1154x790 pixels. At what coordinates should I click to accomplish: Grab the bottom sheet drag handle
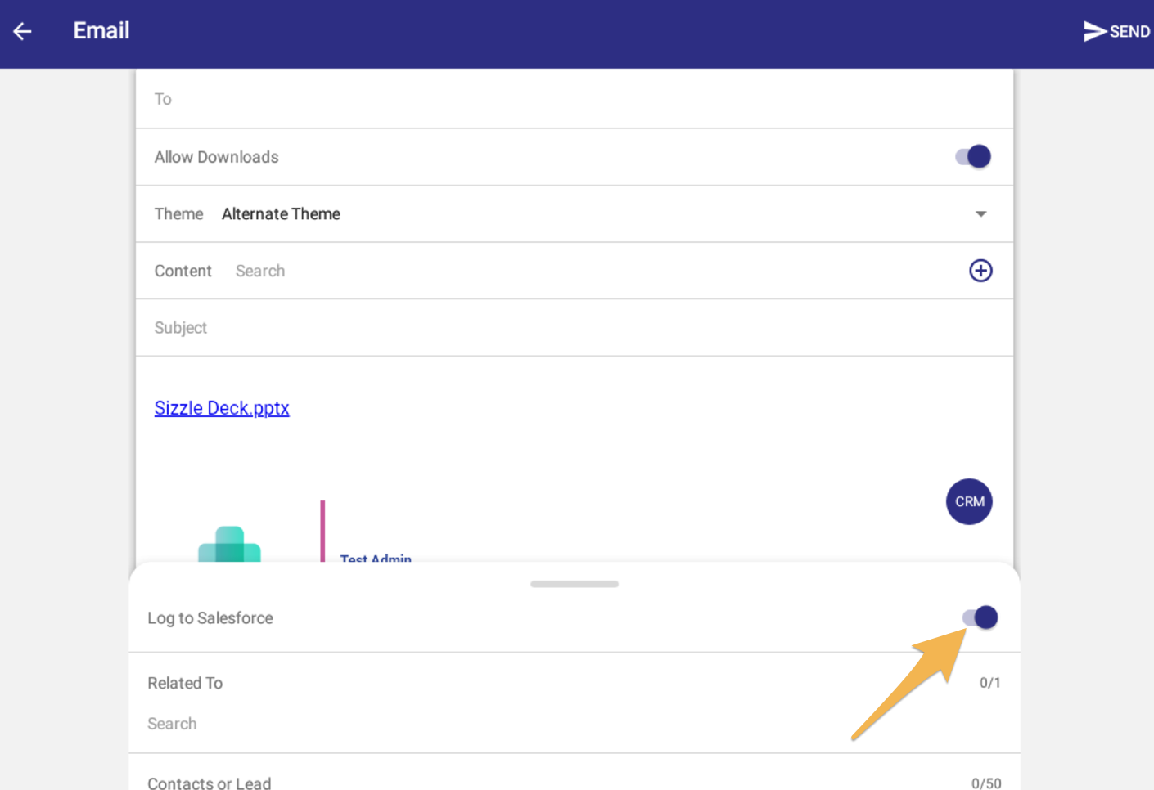coord(574,584)
